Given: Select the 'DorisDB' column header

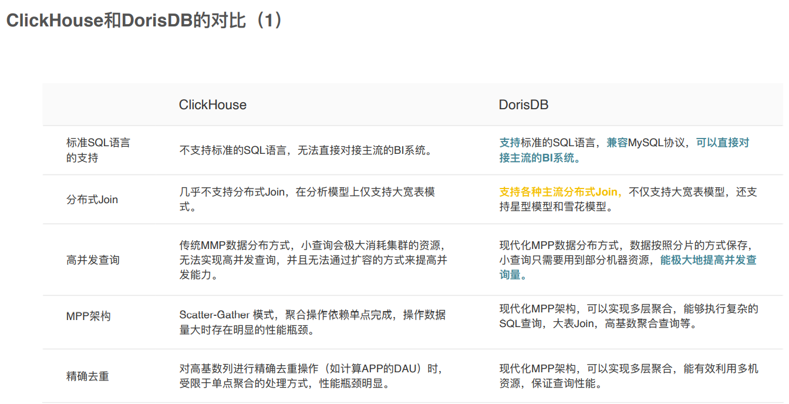Looking at the screenshot, I should (524, 105).
